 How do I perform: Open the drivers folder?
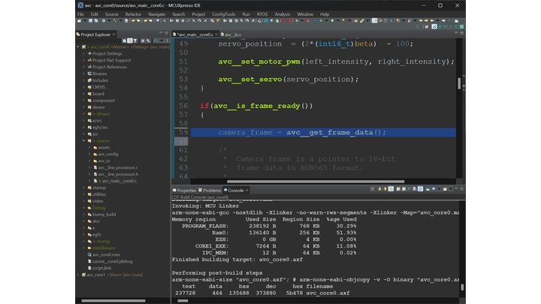[103, 114]
